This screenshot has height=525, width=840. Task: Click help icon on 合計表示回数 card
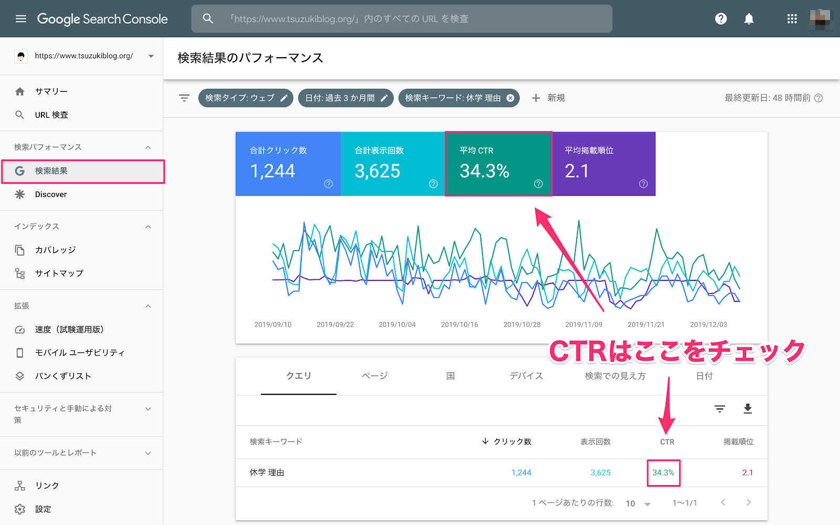pos(433,184)
